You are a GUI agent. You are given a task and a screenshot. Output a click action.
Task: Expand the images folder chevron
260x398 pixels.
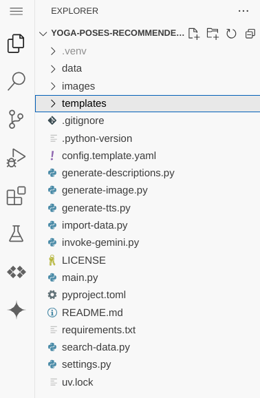pos(53,86)
